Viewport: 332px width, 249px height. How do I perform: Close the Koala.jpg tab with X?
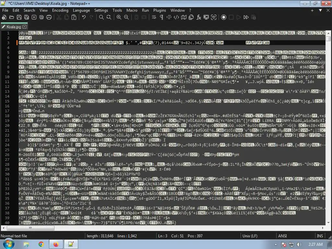25,27
